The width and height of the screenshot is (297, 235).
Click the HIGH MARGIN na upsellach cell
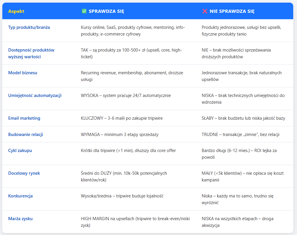tap(135, 222)
